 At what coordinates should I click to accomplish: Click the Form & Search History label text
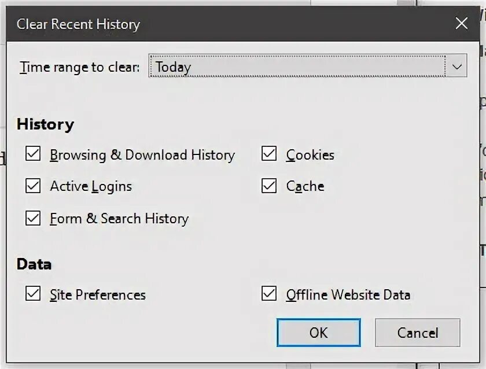point(119,219)
